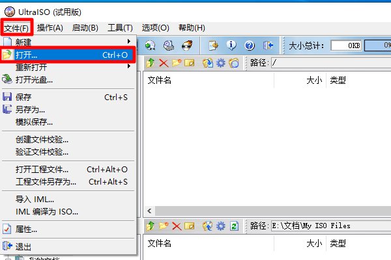Sort image pane by 类型 column header
The height and width of the screenshot is (260, 391).
[x=358, y=81]
